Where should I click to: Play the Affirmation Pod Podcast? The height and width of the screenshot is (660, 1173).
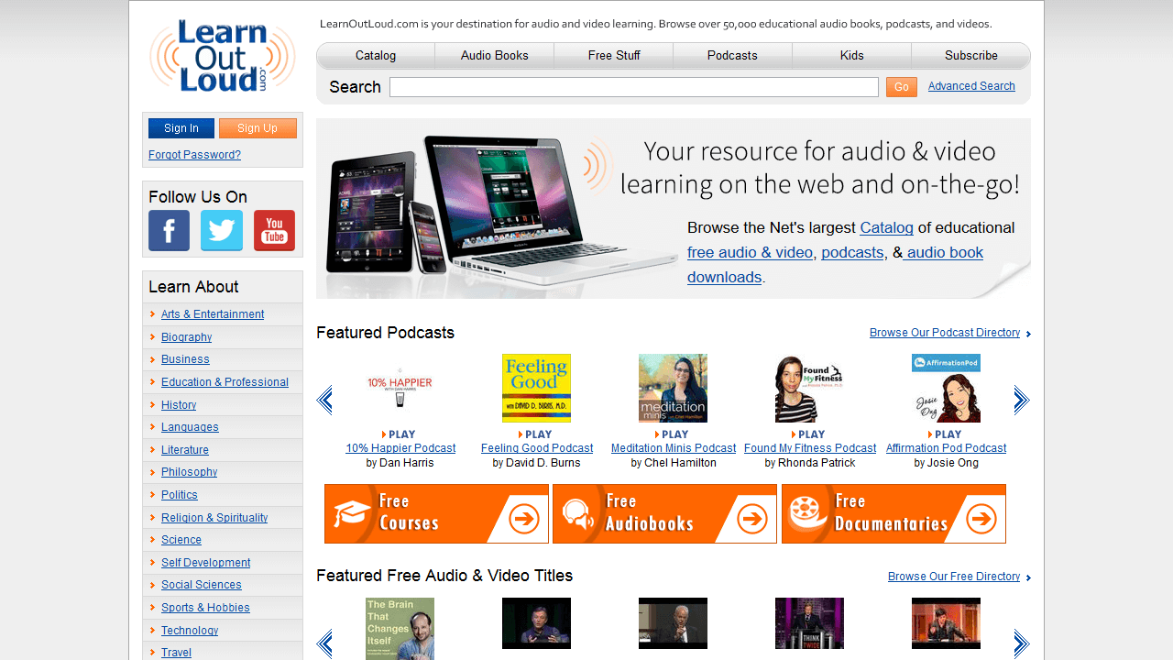(945, 434)
